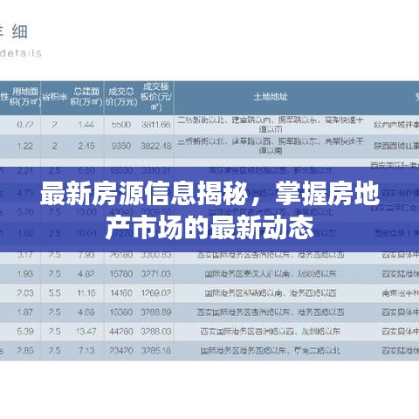Select the total price cell '18530'
The height and width of the screenshot is (419, 419).
coord(121,170)
